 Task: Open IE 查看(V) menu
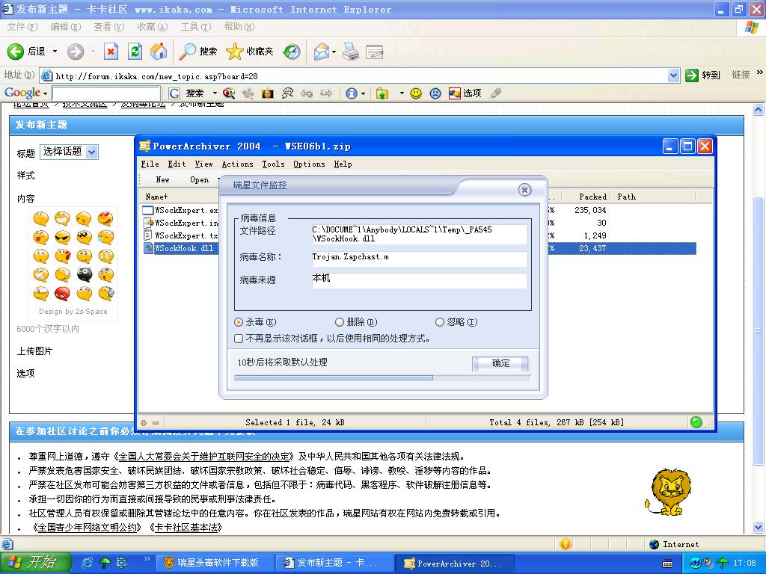tap(109, 27)
